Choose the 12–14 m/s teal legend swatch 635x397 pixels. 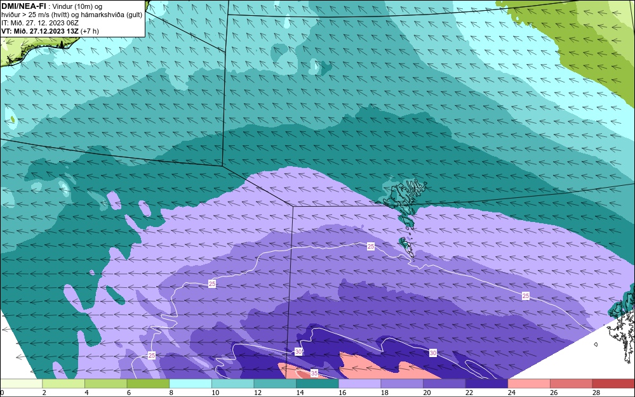(275, 384)
